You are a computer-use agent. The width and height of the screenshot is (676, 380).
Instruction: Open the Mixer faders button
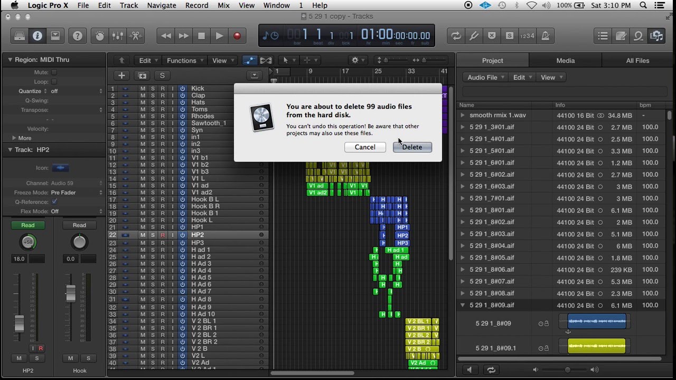coord(118,36)
